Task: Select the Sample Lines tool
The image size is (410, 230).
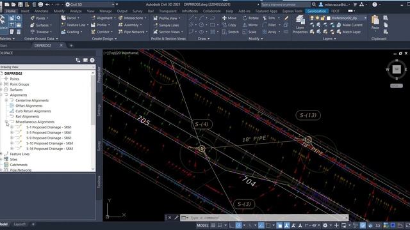Action: [167, 25]
